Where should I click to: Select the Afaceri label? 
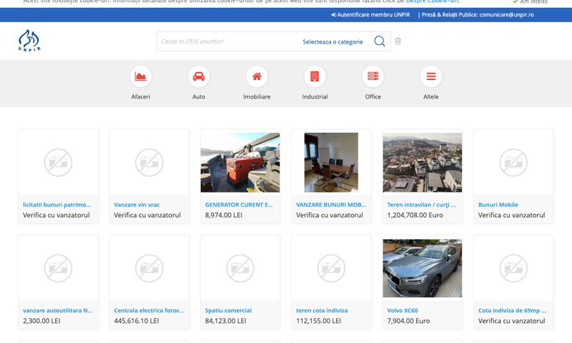(x=140, y=96)
